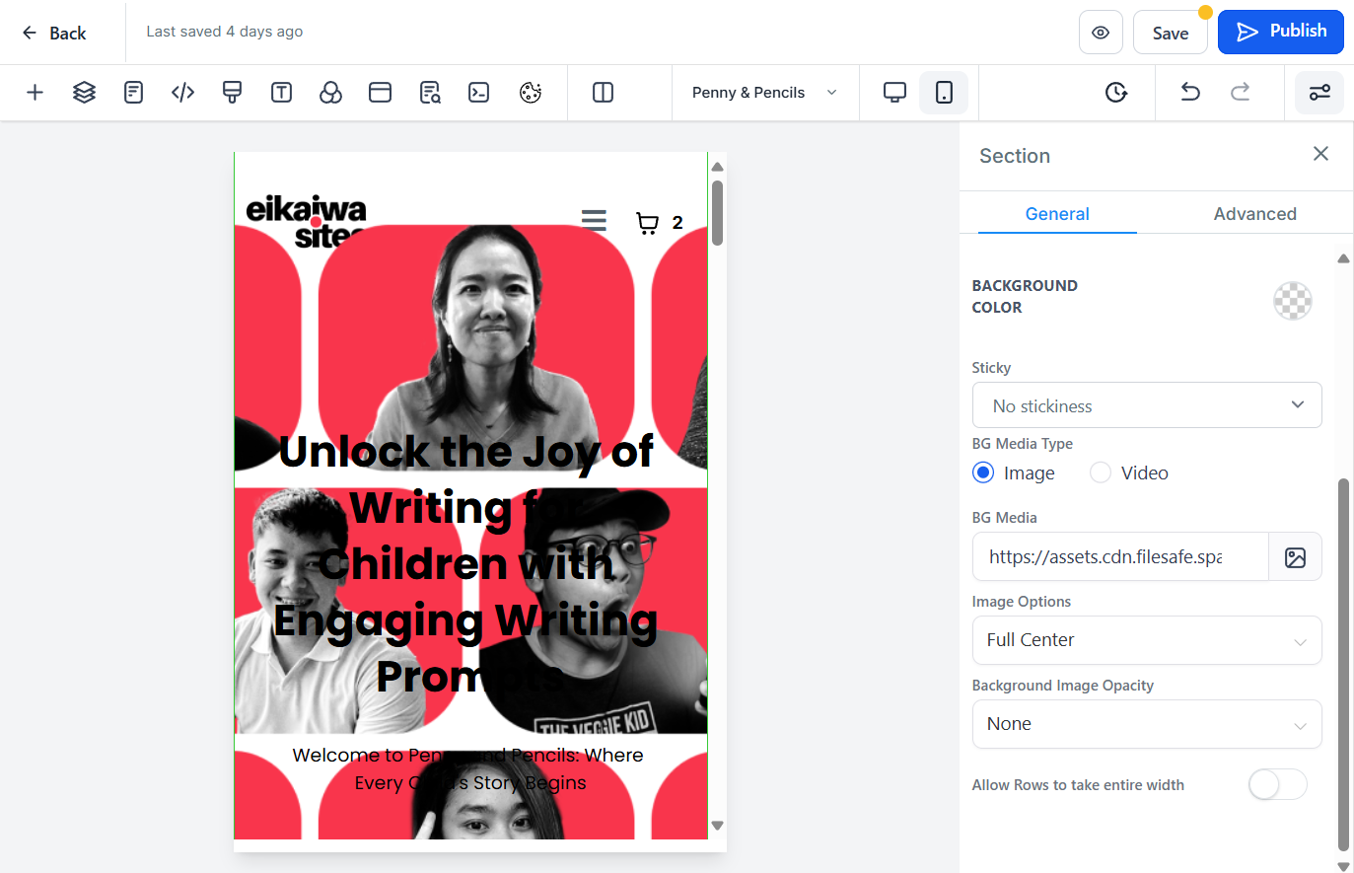
Task: Close the Section panel
Action: point(1320,154)
